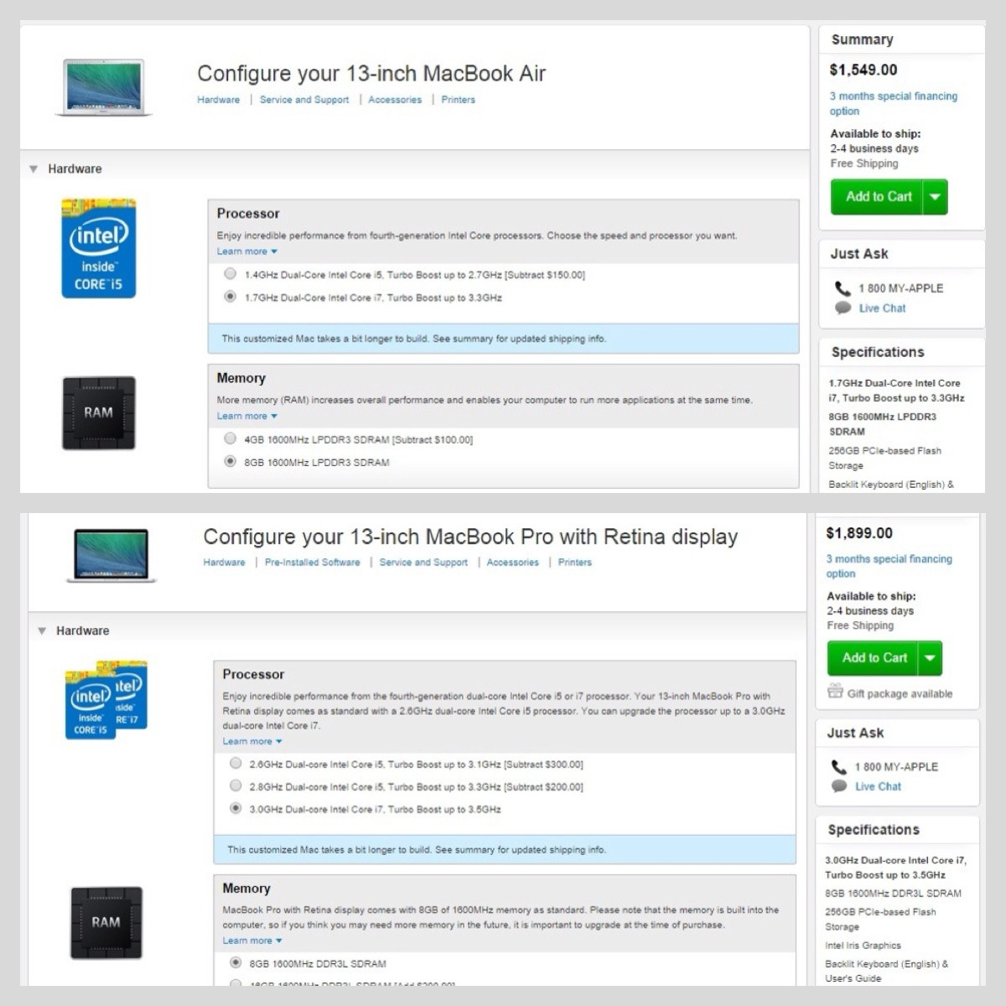Open 3 months special financing option for MacBook Air
The width and height of the screenshot is (1006, 1006).
click(893, 104)
